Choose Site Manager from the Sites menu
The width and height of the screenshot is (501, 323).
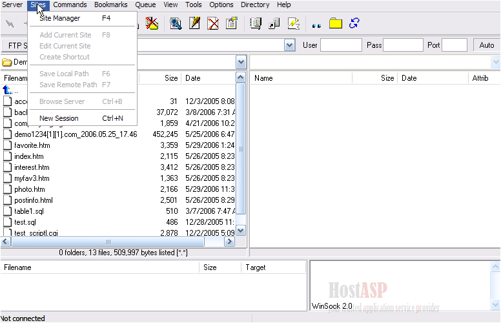point(59,18)
